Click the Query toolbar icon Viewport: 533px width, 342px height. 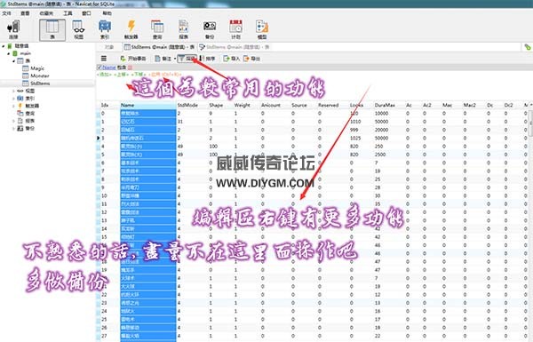point(157,29)
